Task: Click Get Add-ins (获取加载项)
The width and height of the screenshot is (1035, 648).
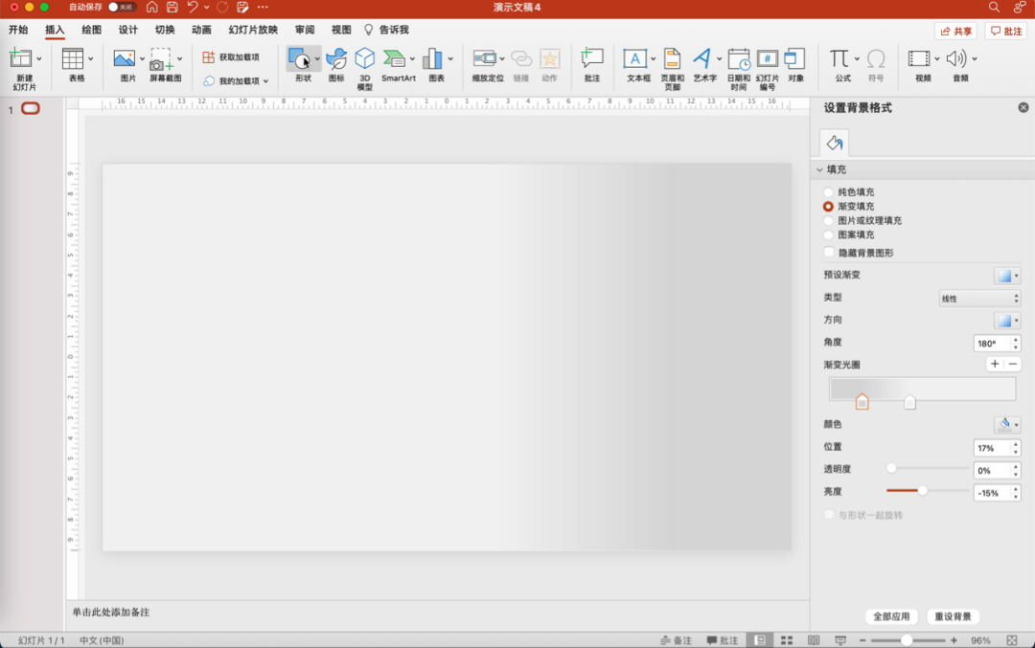Action: 231,57
